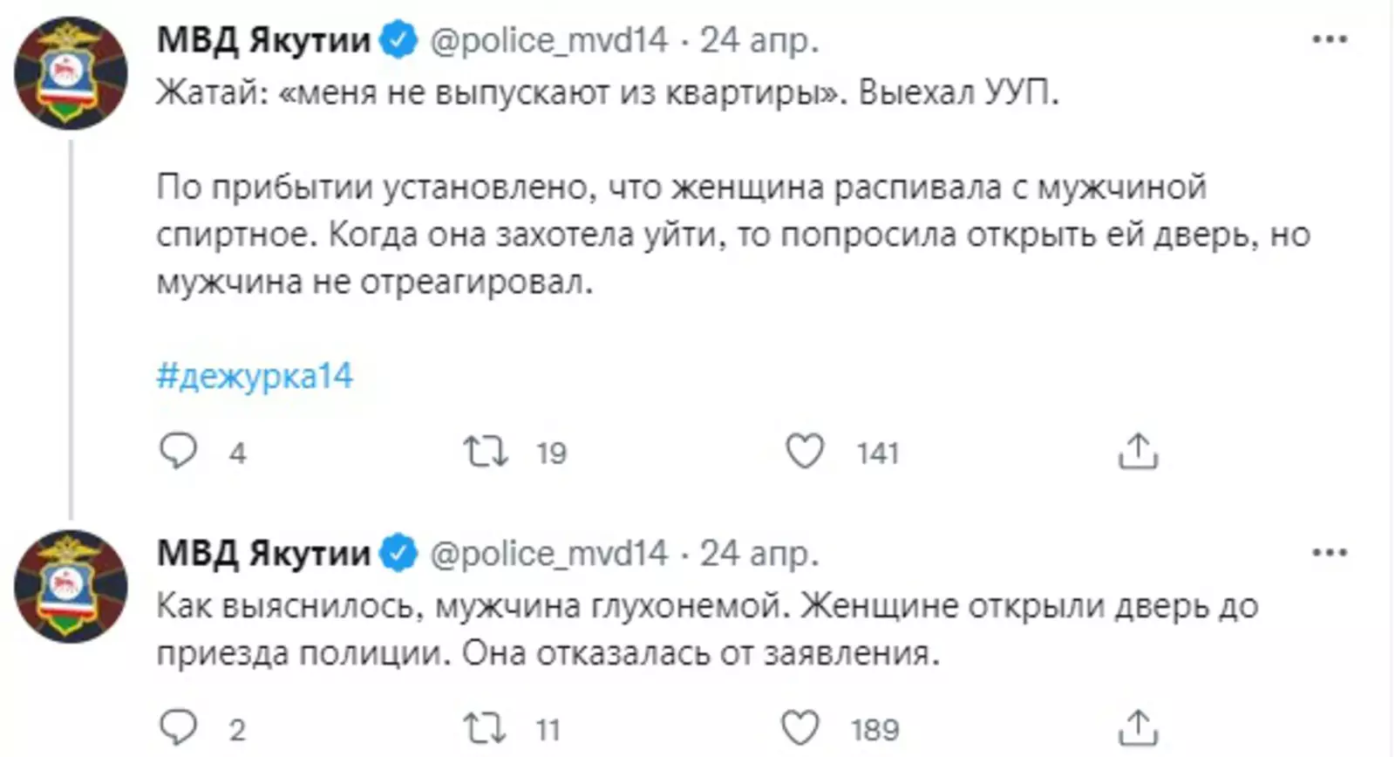
Task: Like the second tweet with 189 likes
Action: pyautogui.click(x=800, y=727)
